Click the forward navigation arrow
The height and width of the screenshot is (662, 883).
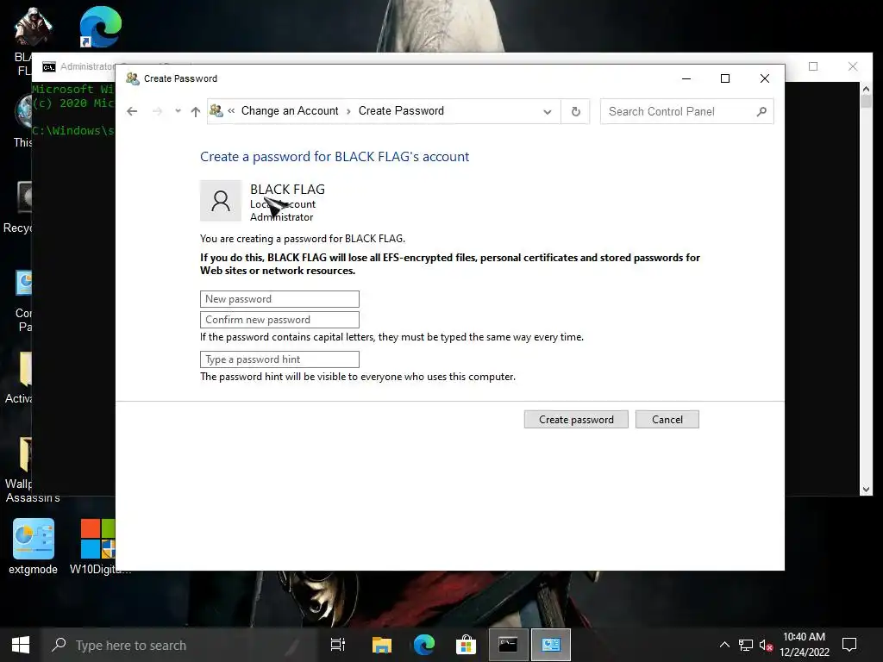point(157,111)
